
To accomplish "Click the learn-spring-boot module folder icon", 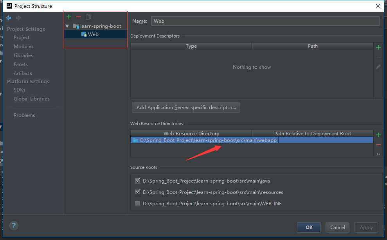I will (76, 26).
